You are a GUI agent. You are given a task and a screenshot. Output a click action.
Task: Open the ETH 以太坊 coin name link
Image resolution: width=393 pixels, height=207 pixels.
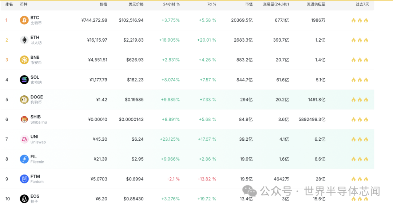coord(36,40)
